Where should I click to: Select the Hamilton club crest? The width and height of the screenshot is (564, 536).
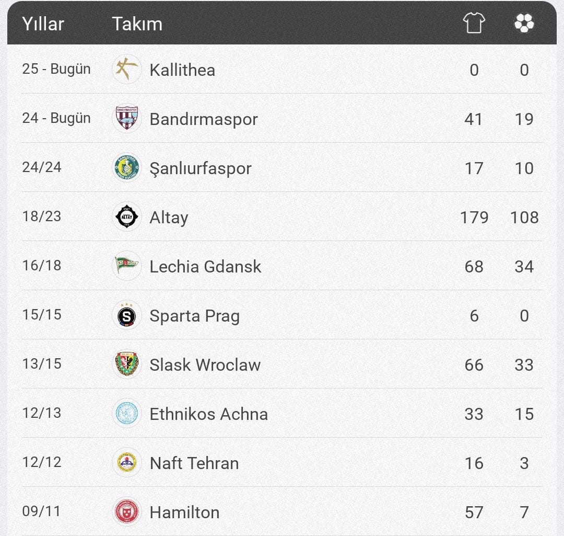[126, 511]
